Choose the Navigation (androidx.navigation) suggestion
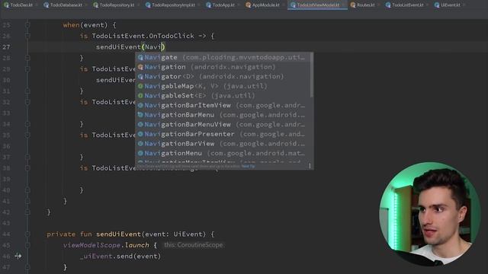Viewport: 488px width, 274px height. tap(223, 67)
